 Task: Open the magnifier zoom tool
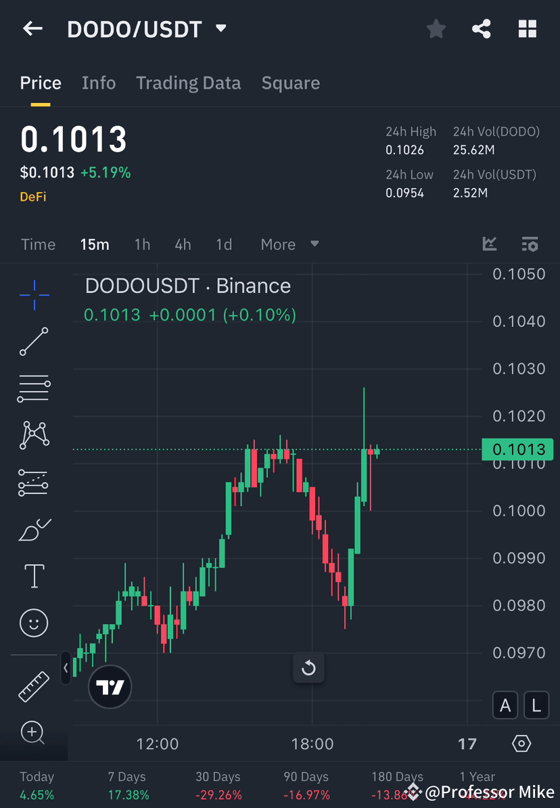[34, 733]
